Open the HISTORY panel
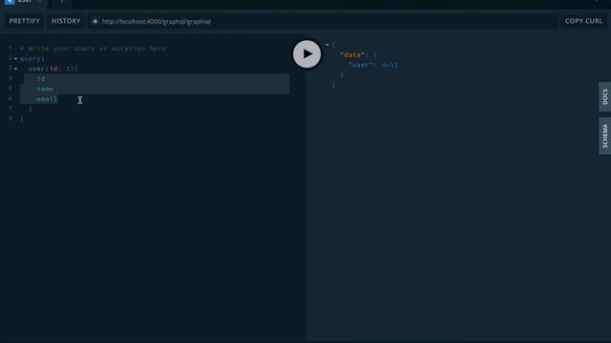 [x=66, y=21]
